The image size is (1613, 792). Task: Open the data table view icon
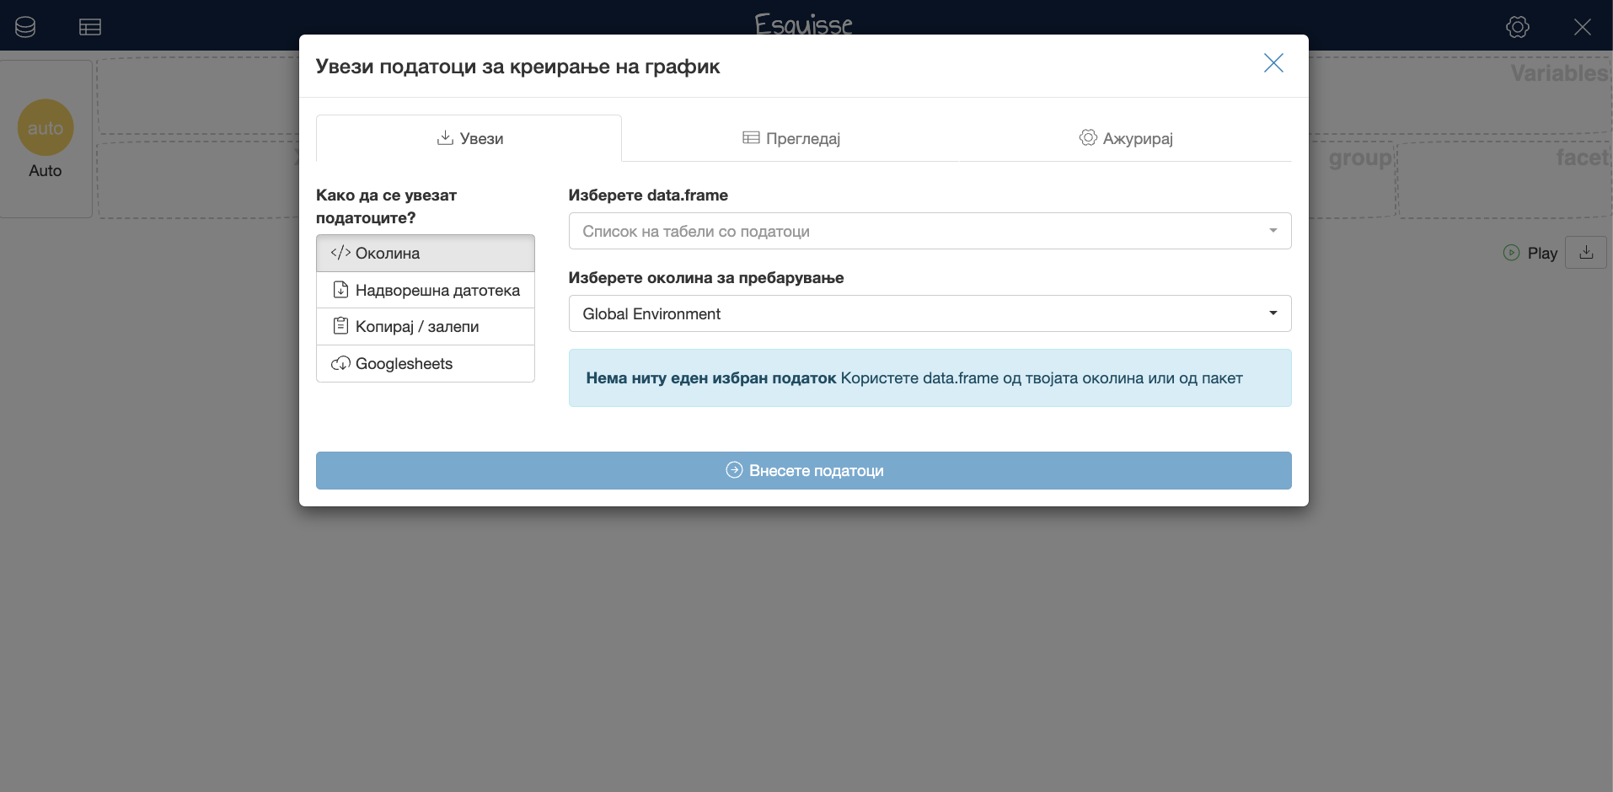click(x=90, y=27)
